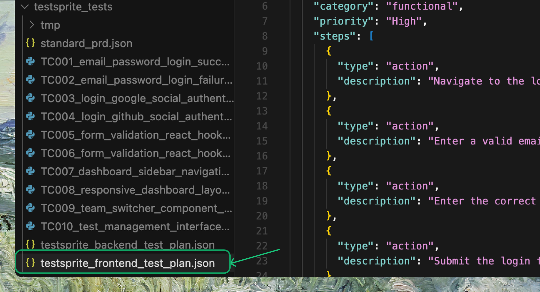Image resolution: width=540 pixels, height=292 pixels.
Task: Click closing brace on line 20
Action: [x=329, y=216]
